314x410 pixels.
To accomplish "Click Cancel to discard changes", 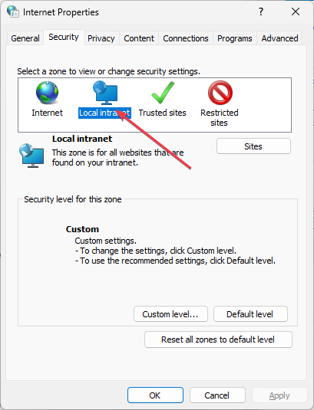I will tap(217, 395).
